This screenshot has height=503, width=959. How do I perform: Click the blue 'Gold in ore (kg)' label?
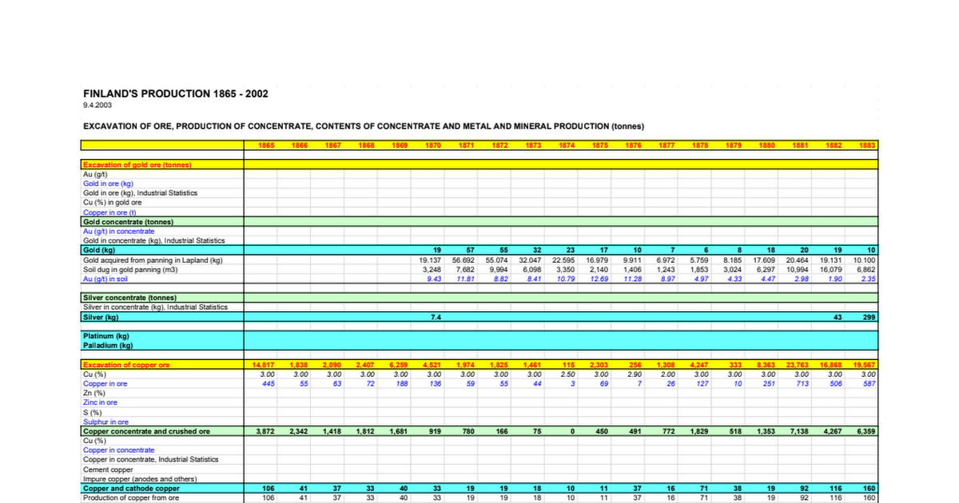(x=109, y=183)
